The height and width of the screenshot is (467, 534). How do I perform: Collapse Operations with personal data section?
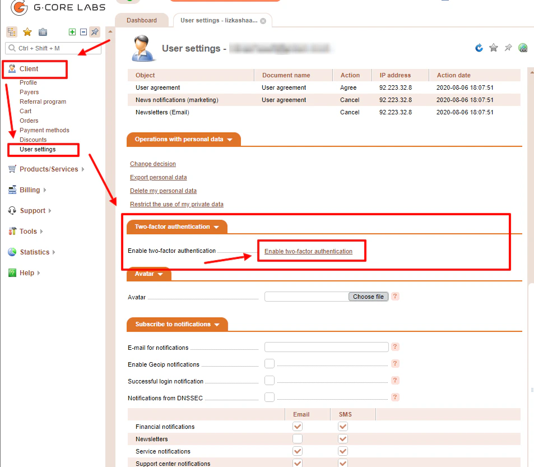tap(184, 140)
